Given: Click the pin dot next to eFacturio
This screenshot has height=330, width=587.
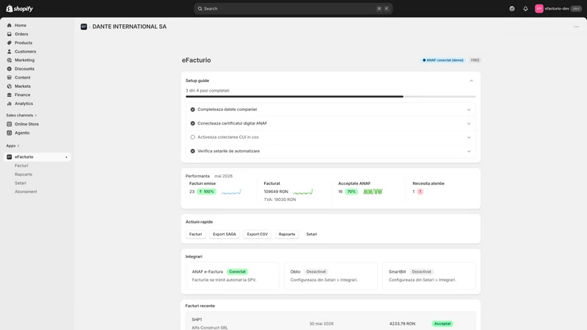Looking at the screenshot, I should [x=67, y=157].
